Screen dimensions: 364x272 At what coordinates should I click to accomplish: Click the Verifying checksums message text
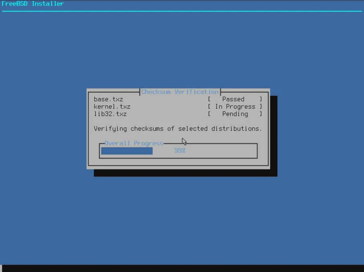click(177, 129)
